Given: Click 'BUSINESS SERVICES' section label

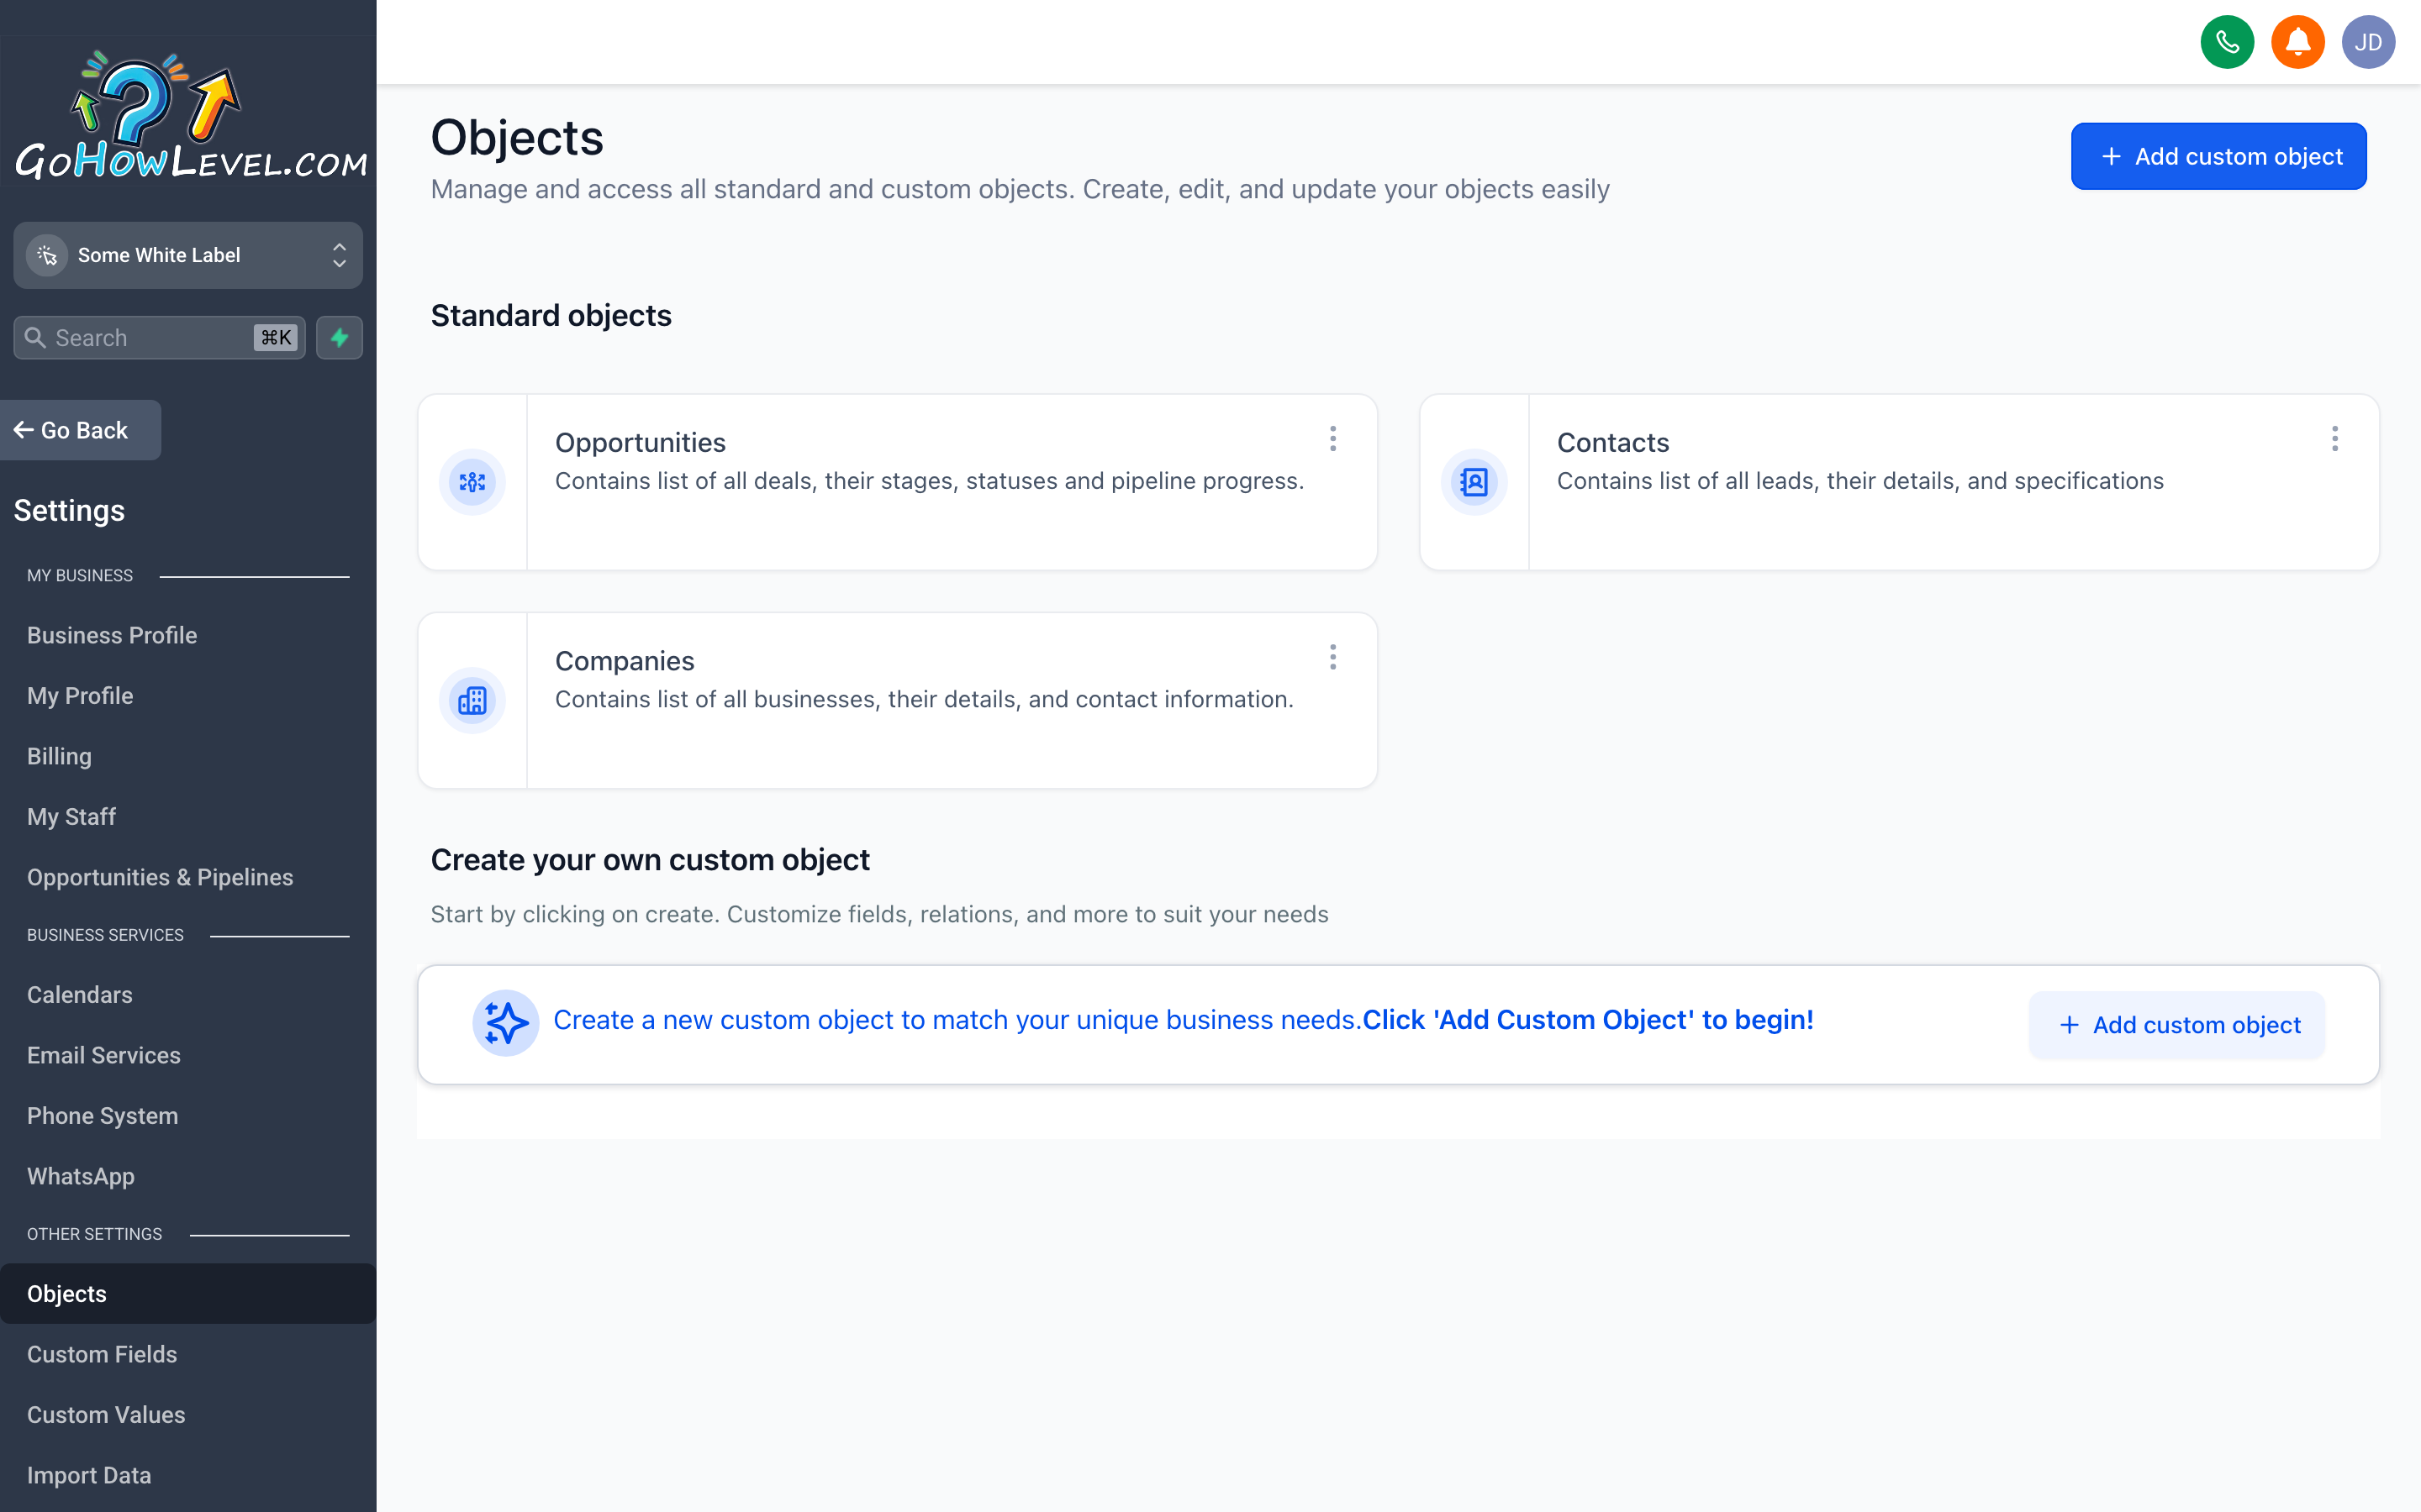Looking at the screenshot, I should (105, 935).
